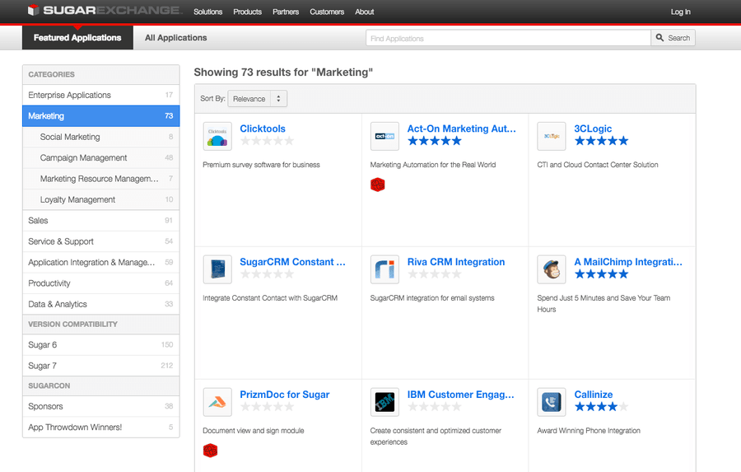
Task: Focus the Find Applications search field
Action: [508, 38]
